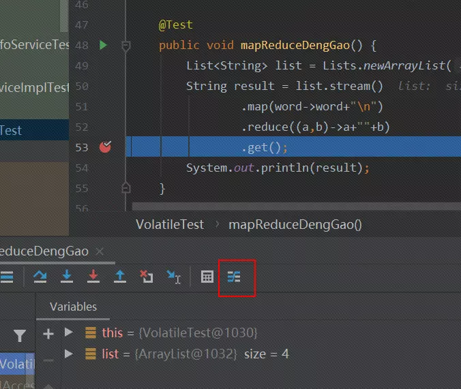The height and width of the screenshot is (389, 461).
Task: Click the Drop Frame icon
Action: [146, 277]
